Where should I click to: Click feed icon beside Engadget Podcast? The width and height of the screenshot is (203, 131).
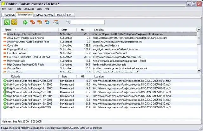click(5, 49)
